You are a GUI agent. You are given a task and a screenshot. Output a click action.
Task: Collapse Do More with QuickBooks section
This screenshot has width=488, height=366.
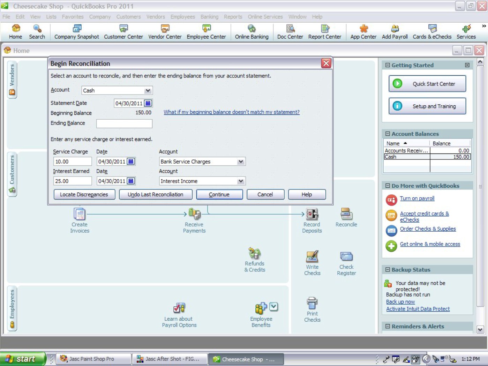[x=388, y=186]
